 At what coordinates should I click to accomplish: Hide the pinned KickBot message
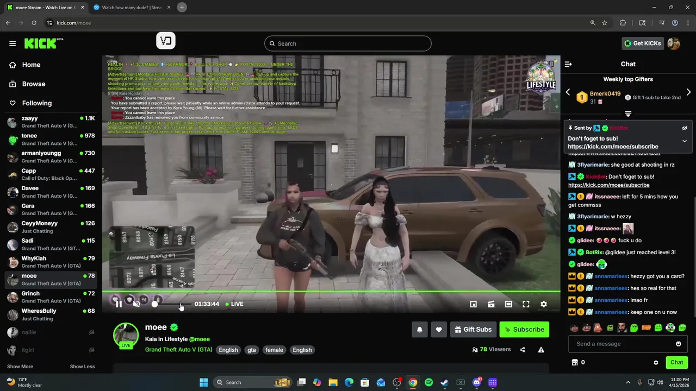685,128
